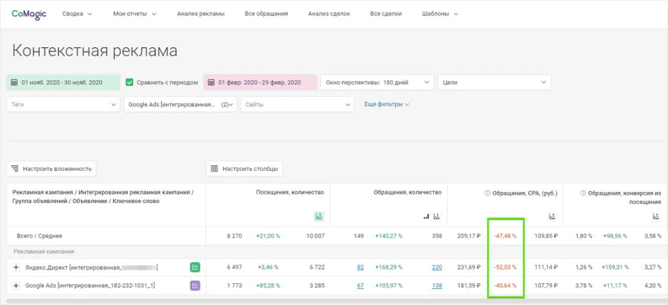Image resolution: width=668 pixels, height=305 pixels.
Task: Open the Мои отчеты menu
Action: [x=135, y=14]
